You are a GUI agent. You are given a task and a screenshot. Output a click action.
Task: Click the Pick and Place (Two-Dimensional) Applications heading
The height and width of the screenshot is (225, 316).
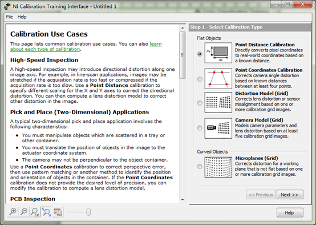pos(80,112)
